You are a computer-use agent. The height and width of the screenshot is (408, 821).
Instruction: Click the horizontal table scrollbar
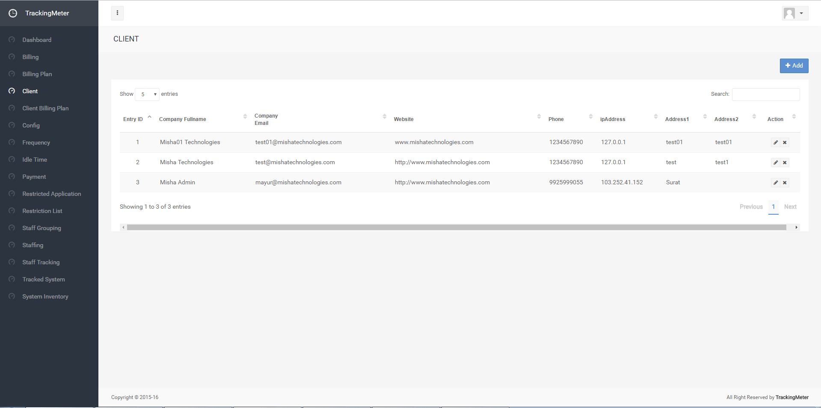(x=456, y=228)
